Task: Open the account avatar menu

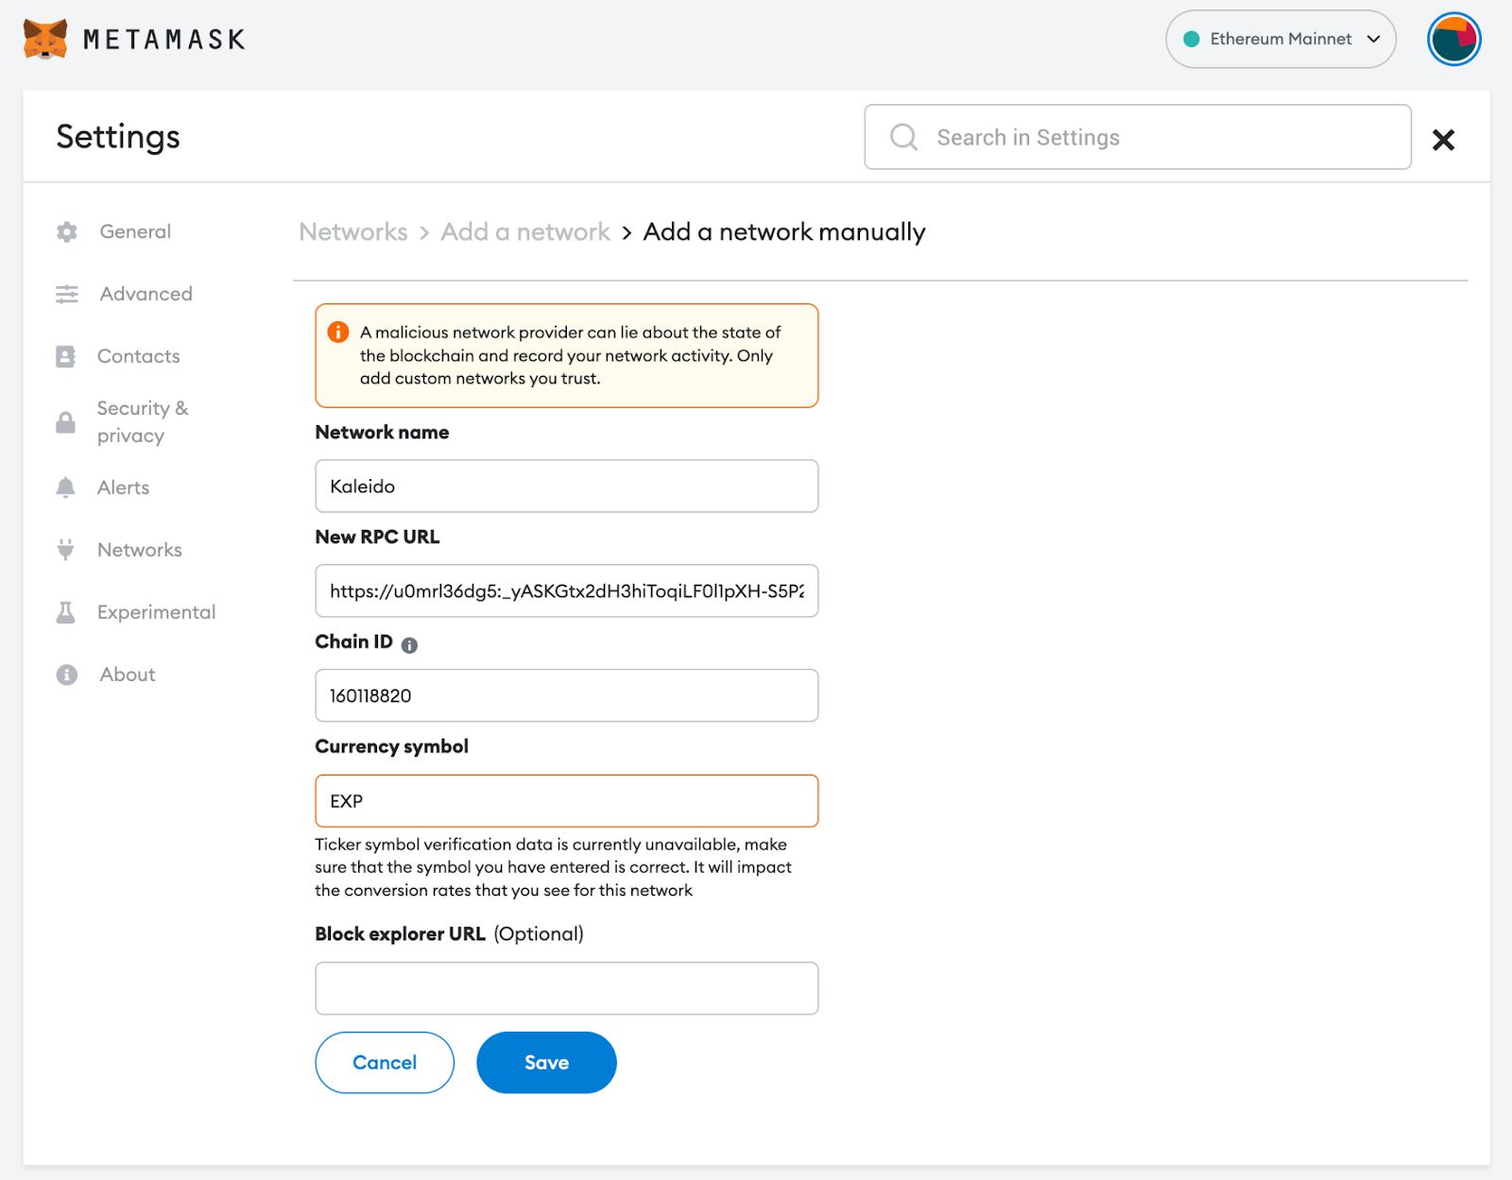Action: coord(1453,39)
